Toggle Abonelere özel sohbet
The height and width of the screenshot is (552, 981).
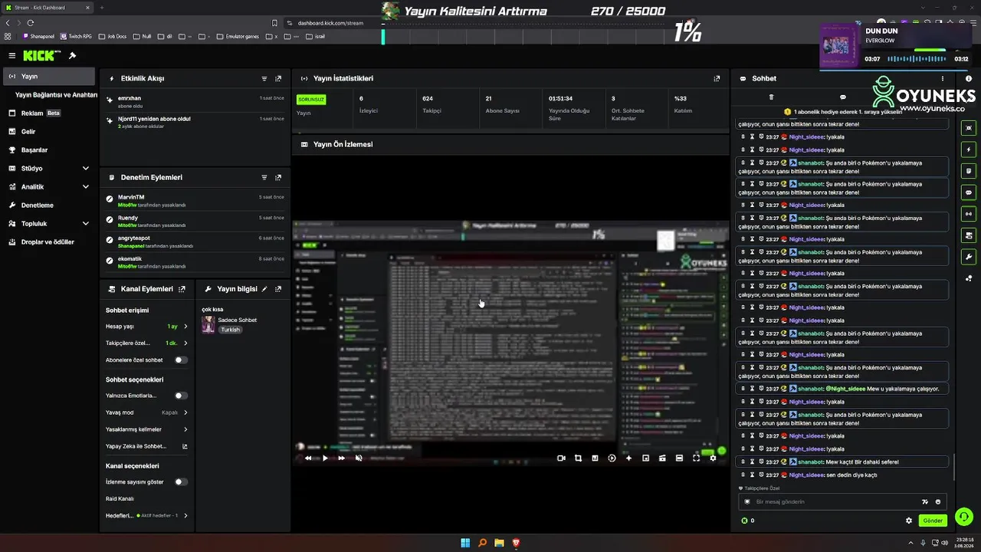181,360
